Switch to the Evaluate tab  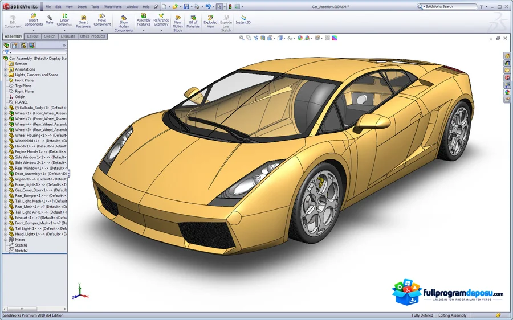click(68, 36)
